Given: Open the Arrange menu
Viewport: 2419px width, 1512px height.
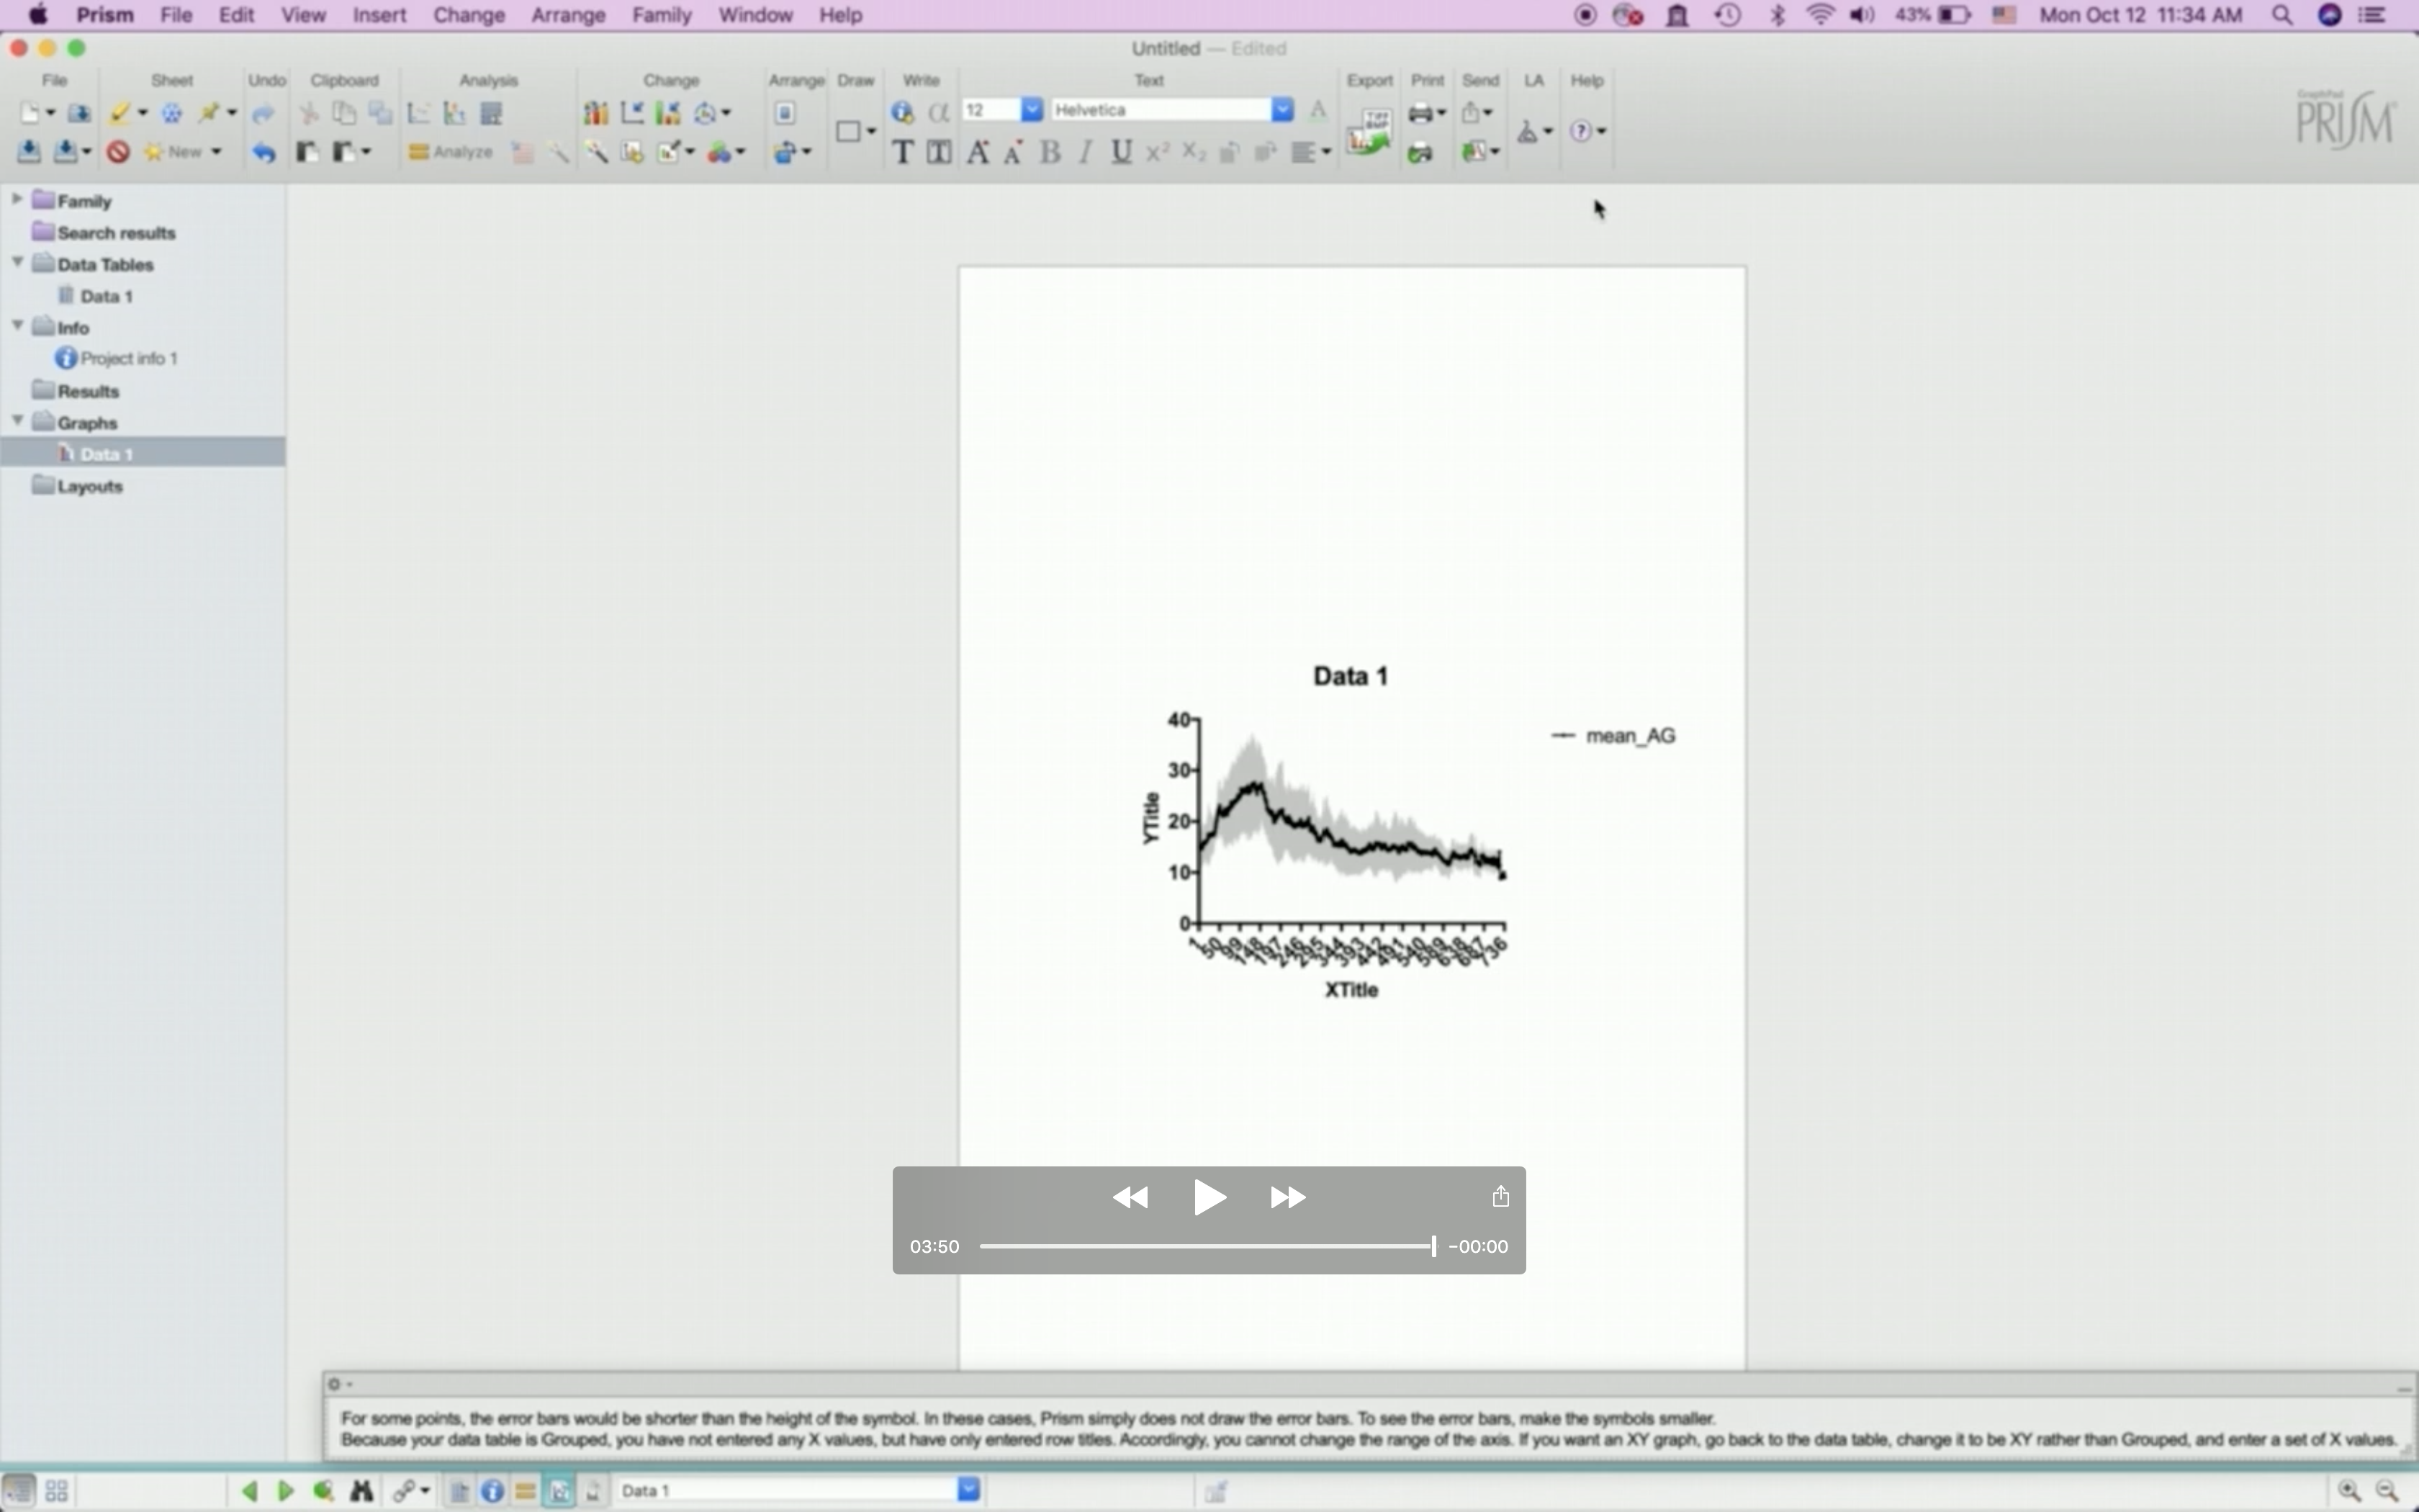Looking at the screenshot, I should 568,15.
